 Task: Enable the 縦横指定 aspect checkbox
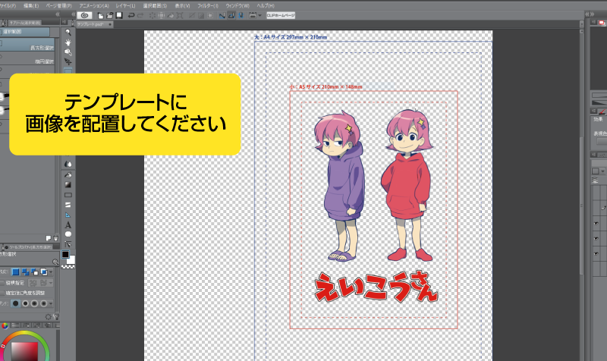2,283
